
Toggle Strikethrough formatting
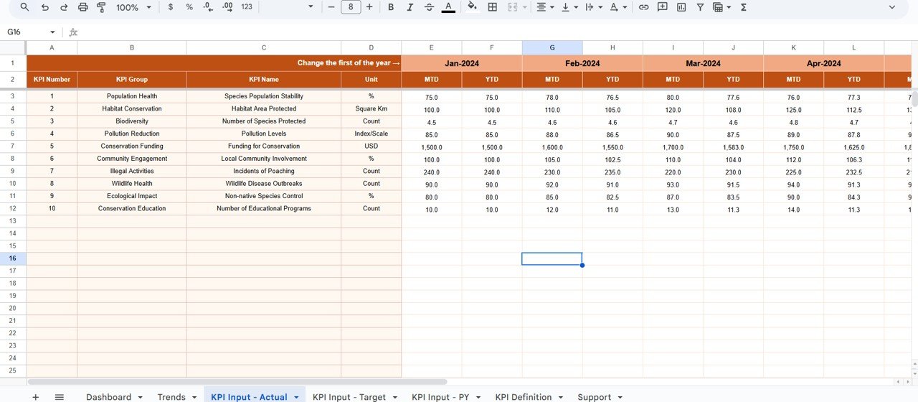click(429, 7)
